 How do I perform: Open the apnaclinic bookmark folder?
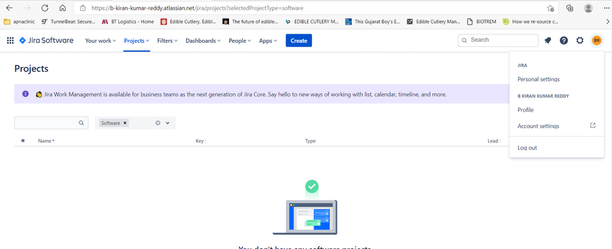point(19,22)
